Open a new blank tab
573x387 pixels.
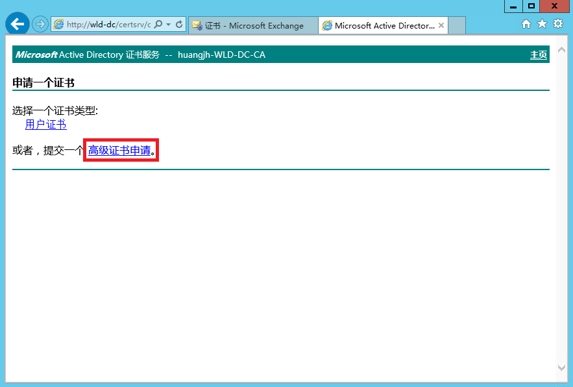(457, 25)
